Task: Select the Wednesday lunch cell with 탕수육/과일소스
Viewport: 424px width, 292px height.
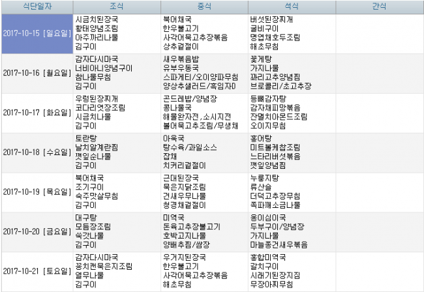Action: [x=204, y=152]
